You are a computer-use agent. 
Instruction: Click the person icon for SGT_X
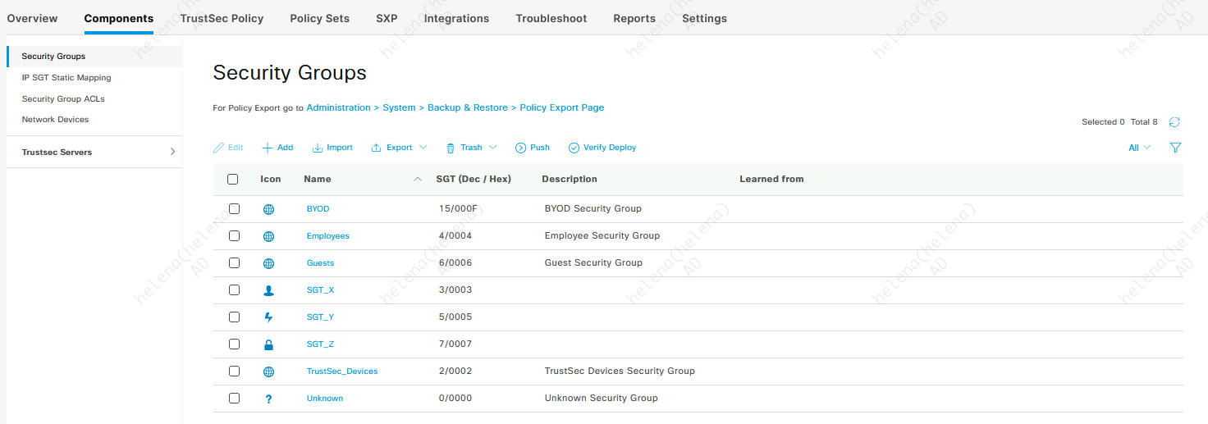tap(268, 290)
